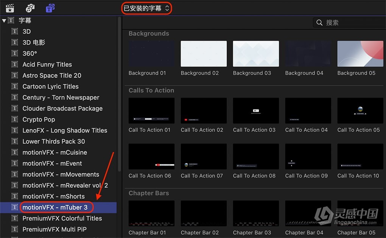Select the Chapter Bar 05 thumbnail
This screenshot has width=386, height=238.
(360, 213)
